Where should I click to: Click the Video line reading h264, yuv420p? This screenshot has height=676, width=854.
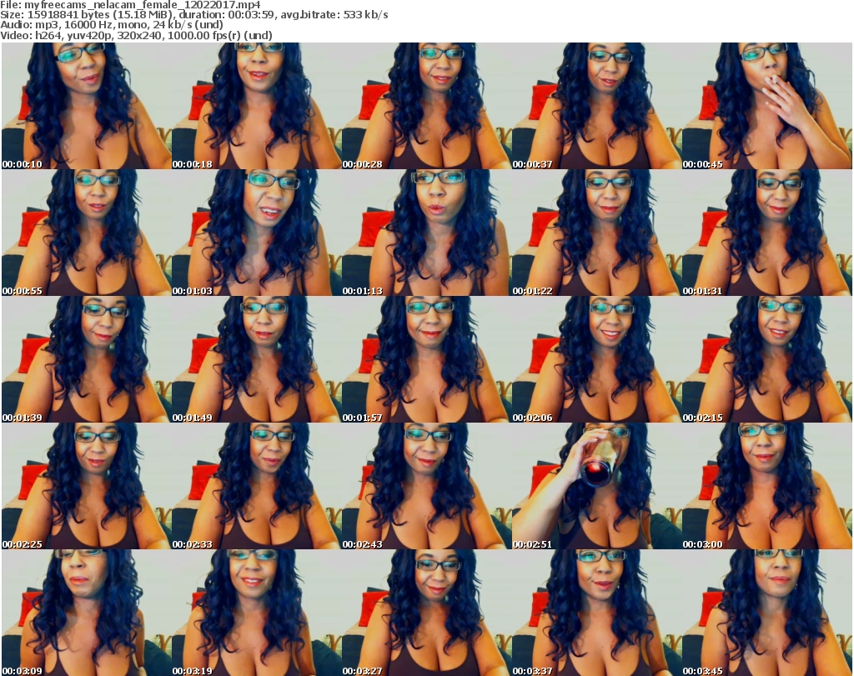(136, 35)
